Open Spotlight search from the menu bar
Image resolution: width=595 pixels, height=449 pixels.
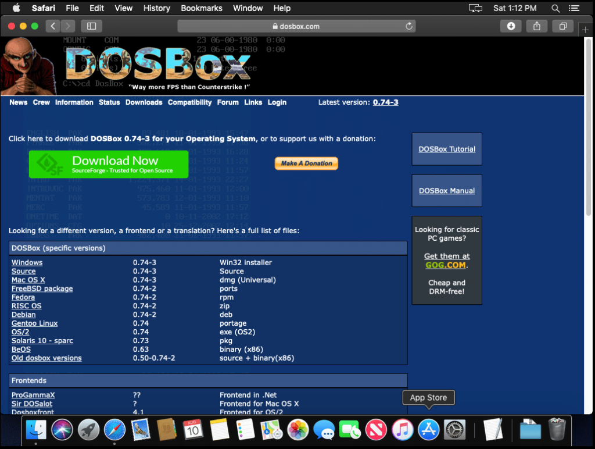(x=555, y=8)
